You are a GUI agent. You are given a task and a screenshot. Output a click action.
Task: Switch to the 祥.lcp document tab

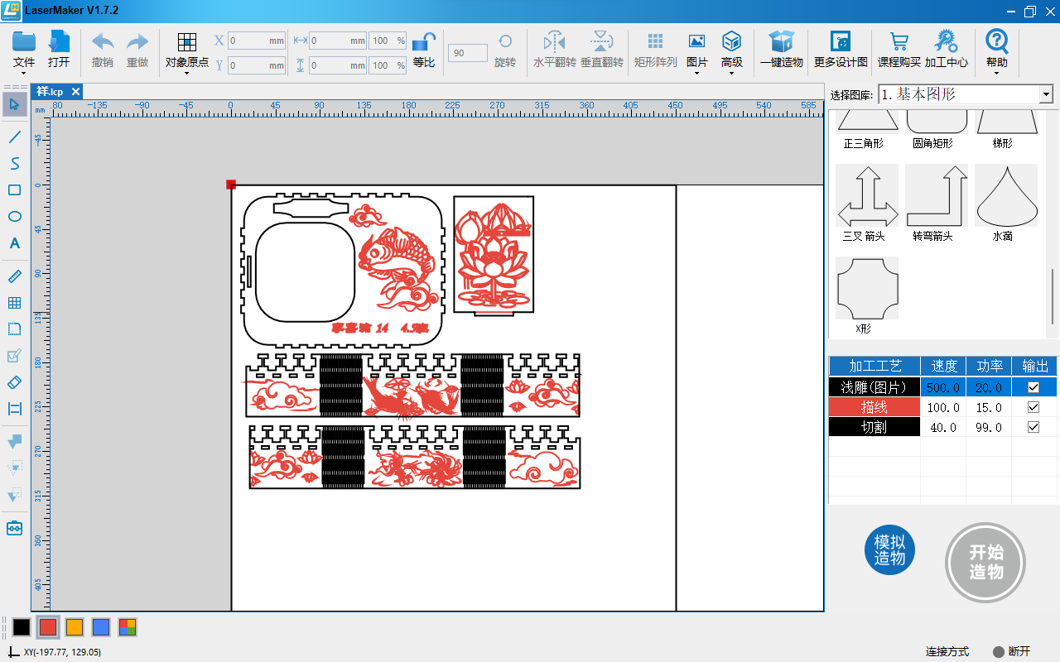[51, 92]
